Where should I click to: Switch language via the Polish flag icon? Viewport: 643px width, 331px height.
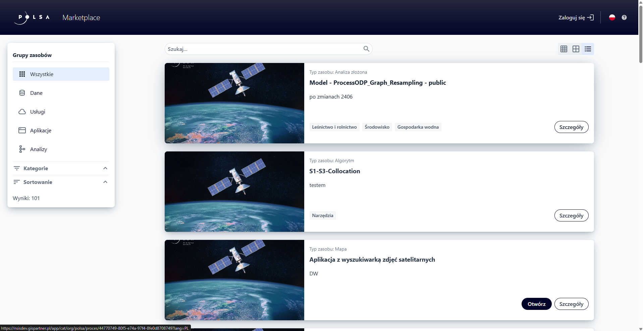[612, 17]
